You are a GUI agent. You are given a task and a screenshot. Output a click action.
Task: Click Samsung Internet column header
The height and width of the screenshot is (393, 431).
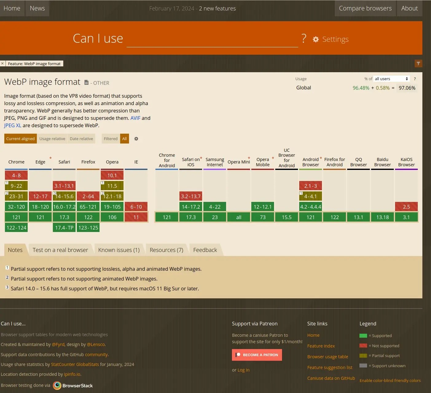click(x=215, y=162)
